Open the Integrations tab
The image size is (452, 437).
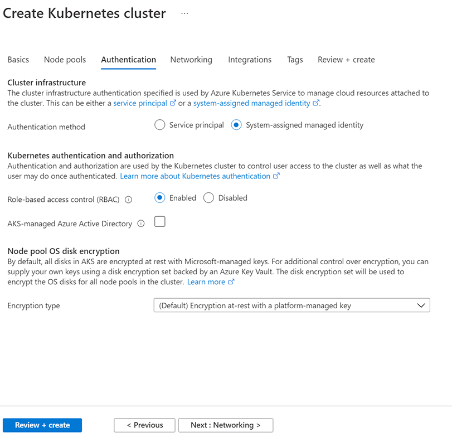250,60
